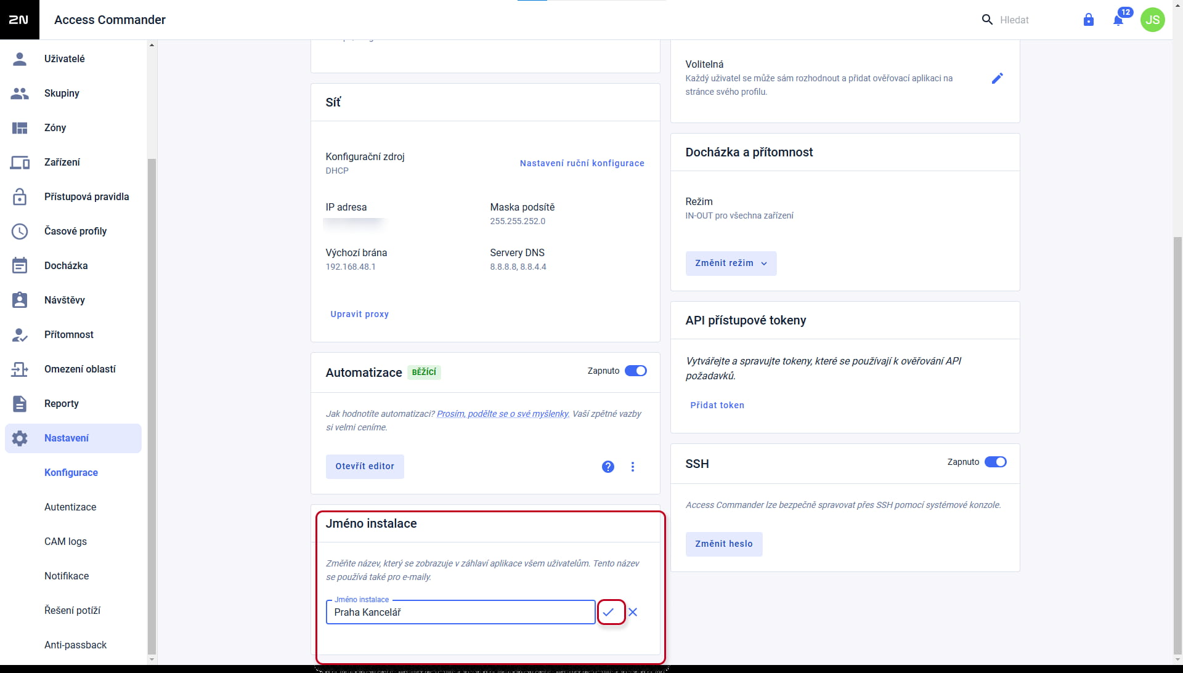
Task: Open JS user avatar menu
Action: 1153,20
